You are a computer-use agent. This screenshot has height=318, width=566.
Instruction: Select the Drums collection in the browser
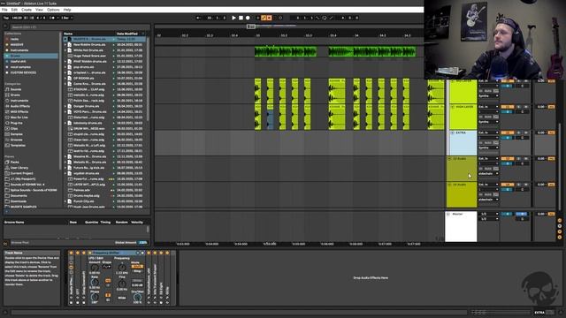pyautogui.click(x=31, y=56)
